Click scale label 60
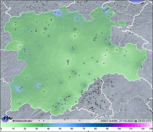Screen dimensions: 153x132 click(72, 129)
